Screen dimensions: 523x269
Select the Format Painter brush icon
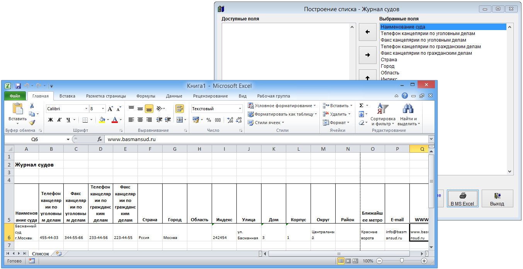(32, 123)
